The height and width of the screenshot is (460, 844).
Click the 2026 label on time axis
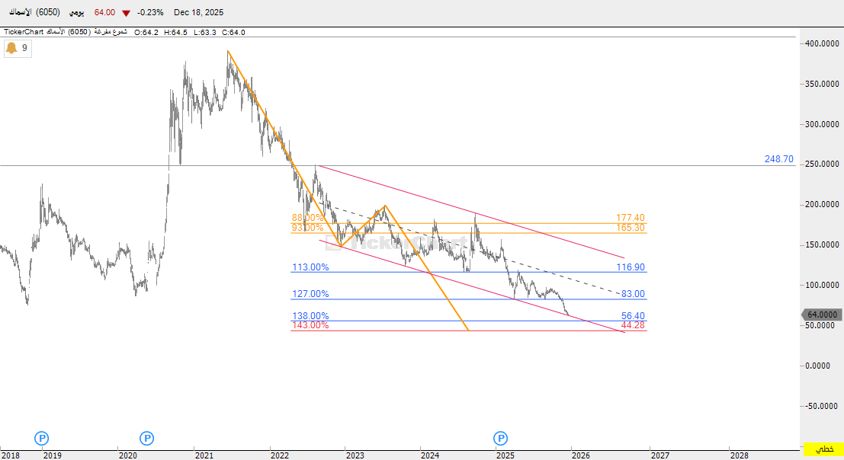click(580, 455)
